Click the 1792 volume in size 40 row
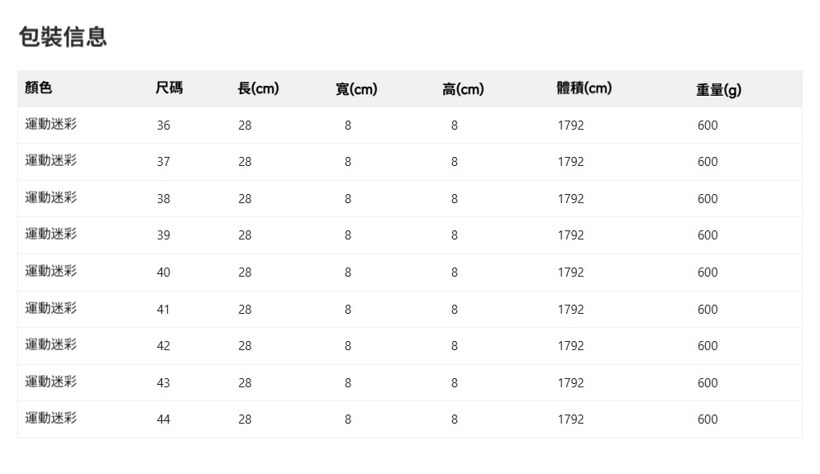 click(570, 273)
